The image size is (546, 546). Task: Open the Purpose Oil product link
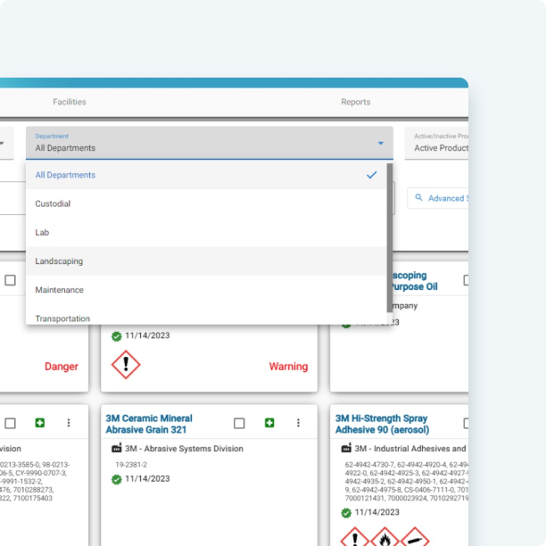(414, 281)
